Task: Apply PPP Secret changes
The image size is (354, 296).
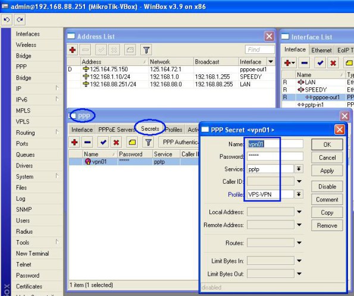Action: (327, 171)
